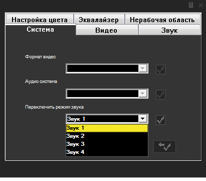Open the Нерабочая область tab
The height and width of the screenshot is (181, 206).
pos(162,20)
